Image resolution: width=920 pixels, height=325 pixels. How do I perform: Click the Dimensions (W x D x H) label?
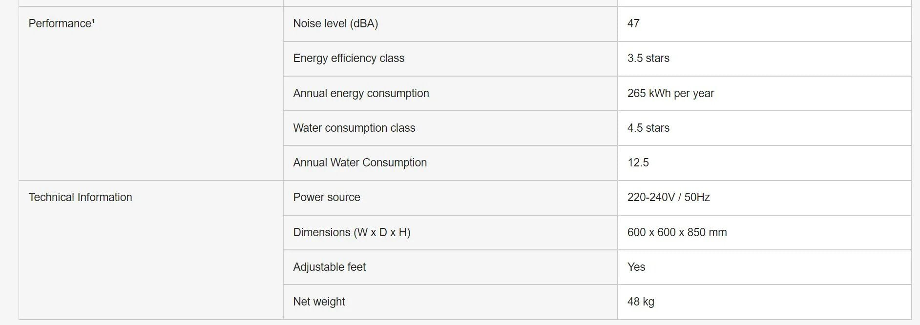click(352, 232)
